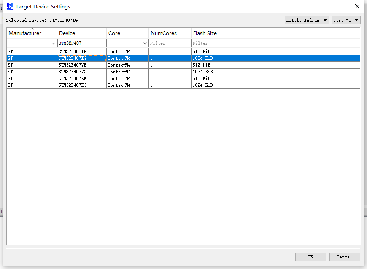The height and width of the screenshot is (269, 367).
Task: Click the Device filter field containing STM32F407
Action: coord(82,43)
